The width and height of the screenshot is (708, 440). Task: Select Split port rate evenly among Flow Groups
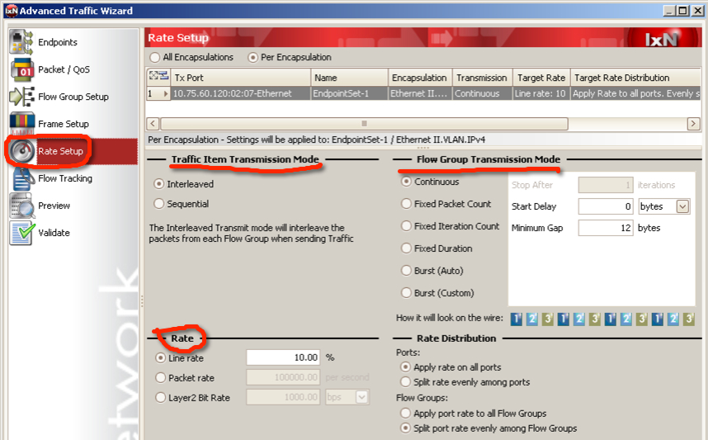[x=405, y=428]
